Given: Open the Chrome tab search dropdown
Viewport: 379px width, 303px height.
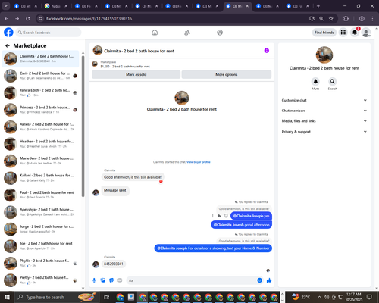Looking at the screenshot, I should click(x=5, y=6).
